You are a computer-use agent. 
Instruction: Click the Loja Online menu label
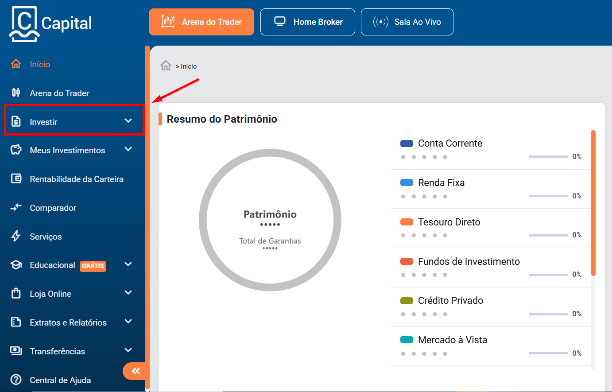[x=50, y=294]
